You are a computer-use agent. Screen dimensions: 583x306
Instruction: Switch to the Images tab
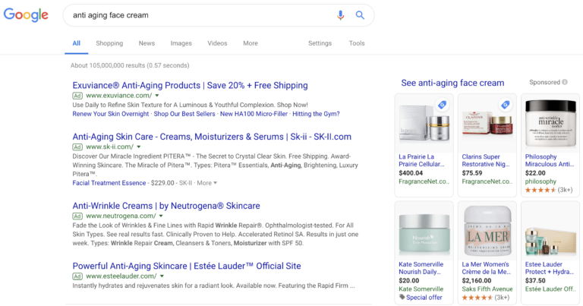click(181, 43)
